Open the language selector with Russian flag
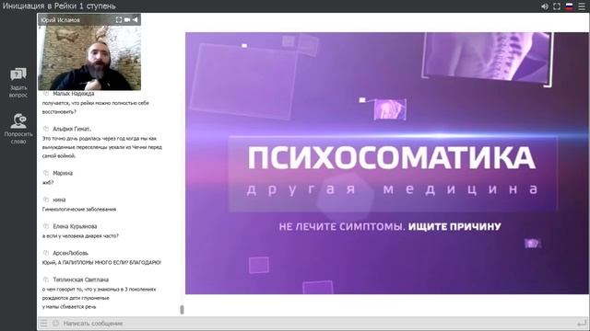The width and height of the screenshot is (590, 331). pyautogui.click(x=570, y=6)
